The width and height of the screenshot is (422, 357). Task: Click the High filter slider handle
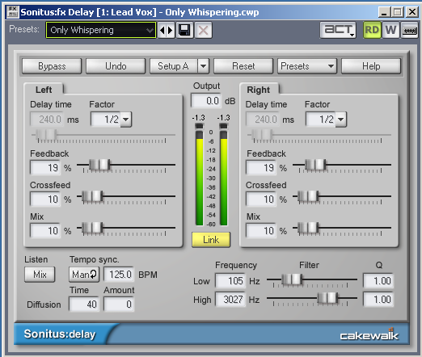tap(327, 298)
